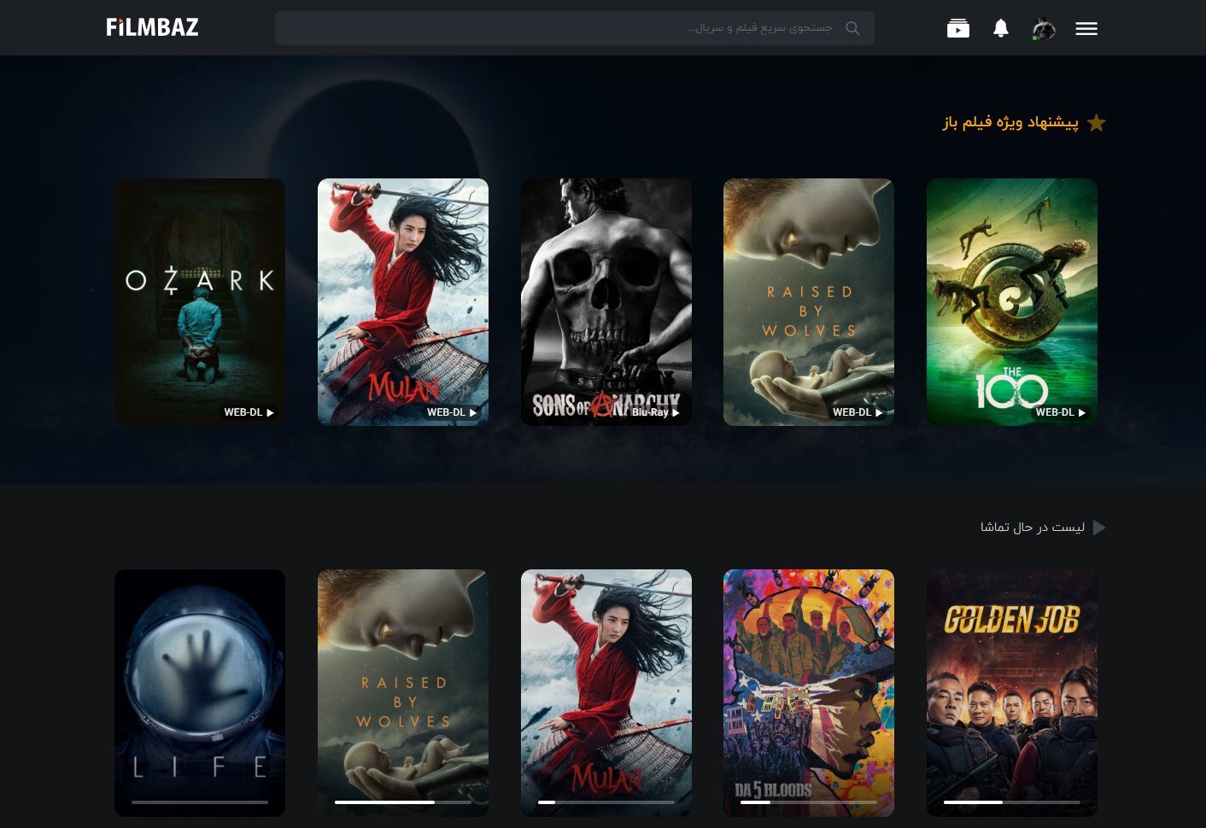Image resolution: width=1206 pixels, height=828 pixels.
Task: Click progress bar on watching-list Raised by Wolves
Action: click(x=403, y=802)
